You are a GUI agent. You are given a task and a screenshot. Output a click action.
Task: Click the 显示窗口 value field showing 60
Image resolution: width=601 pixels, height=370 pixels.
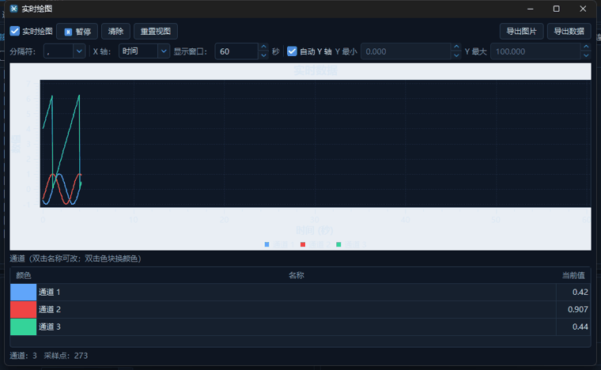coord(236,51)
